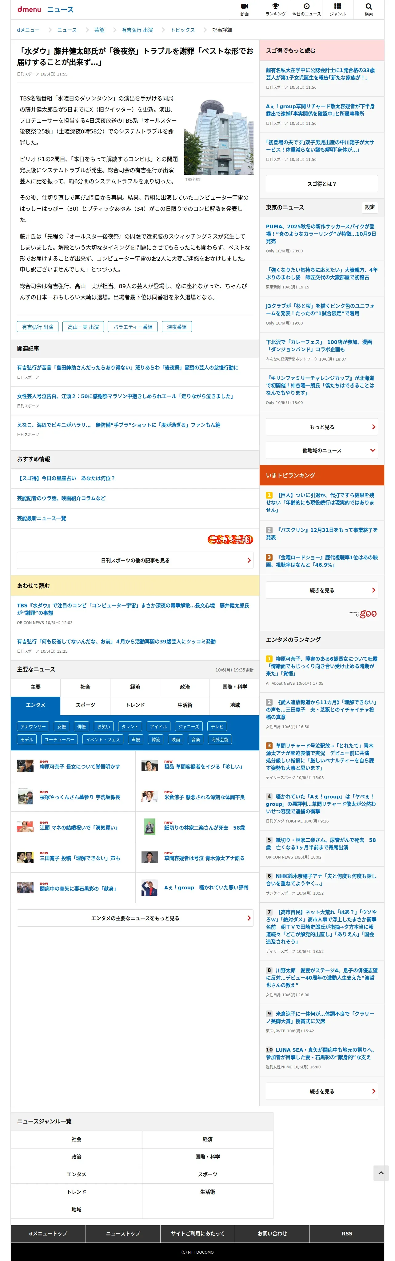Open 米倉涼子 懸念される深刻な体調不良 headline
The height and width of the screenshot is (1261, 395).
(x=204, y=798)
